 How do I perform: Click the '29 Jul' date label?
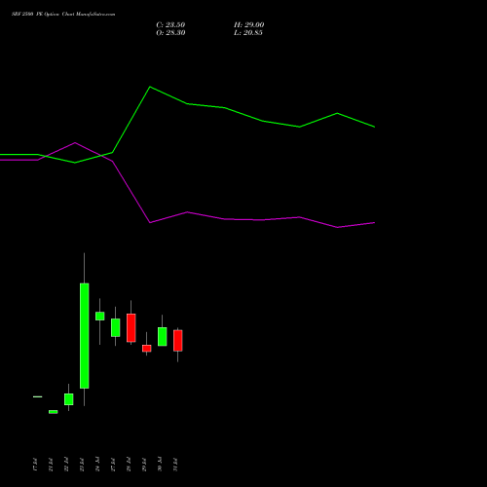tap(144, 465)
